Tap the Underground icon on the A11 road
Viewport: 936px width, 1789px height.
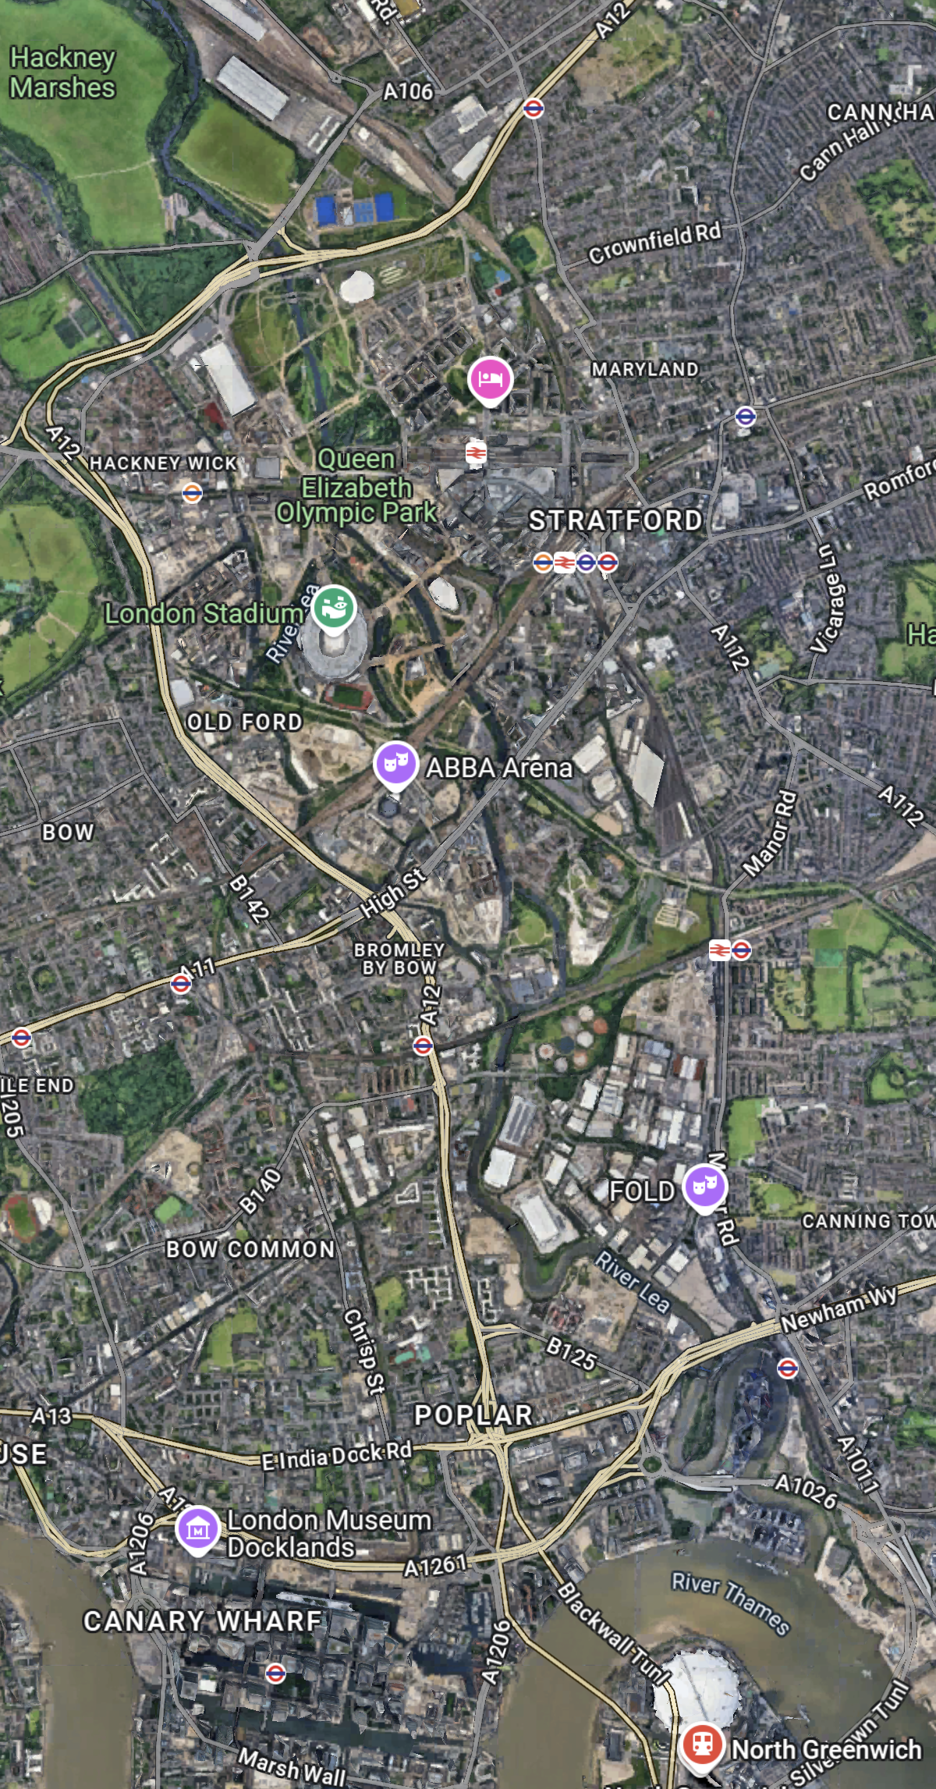coord(181,984)
